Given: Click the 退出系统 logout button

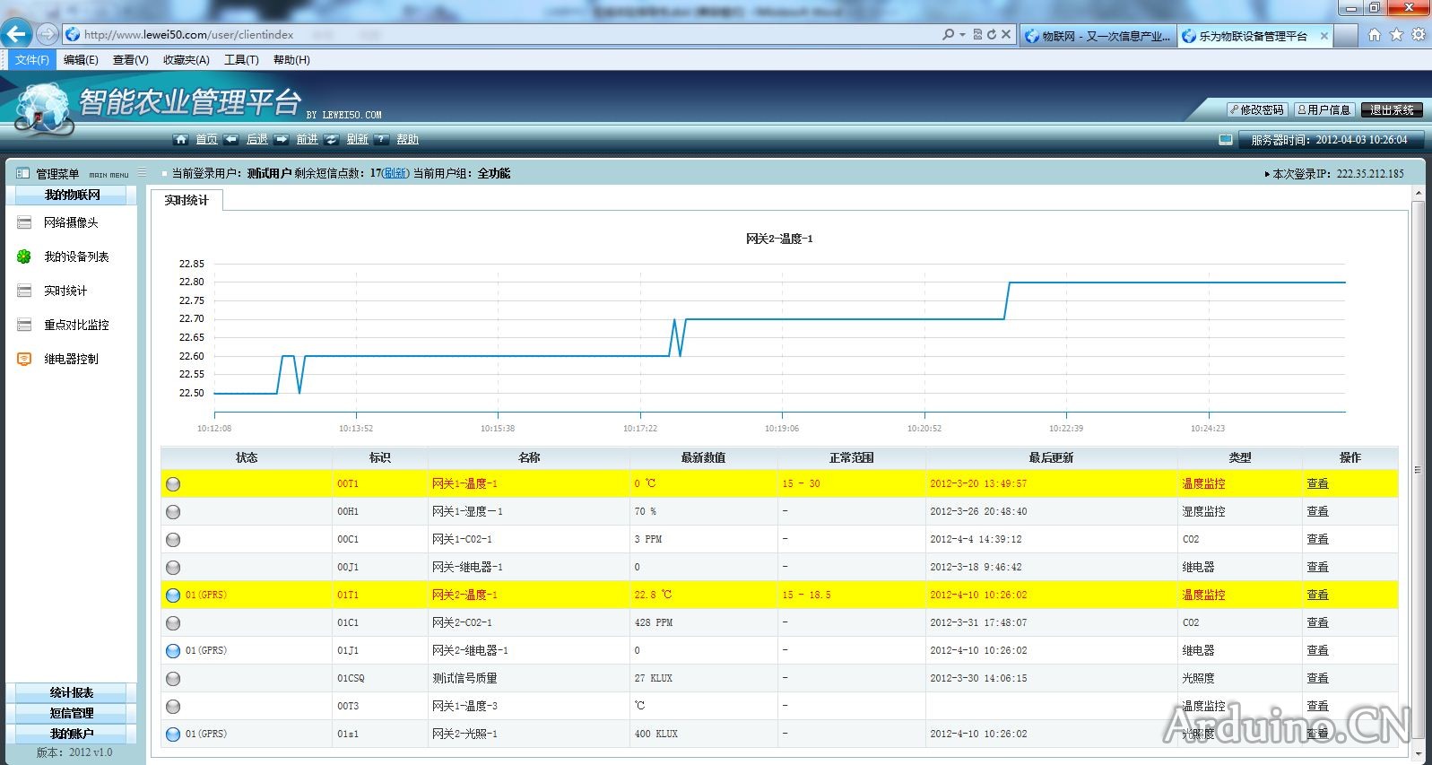Looking at the screenshot, I should pyautogui.click(x=1392, y=109).
